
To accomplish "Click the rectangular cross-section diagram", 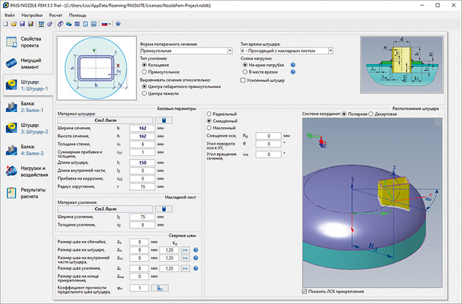I will [x=96, y=68].
